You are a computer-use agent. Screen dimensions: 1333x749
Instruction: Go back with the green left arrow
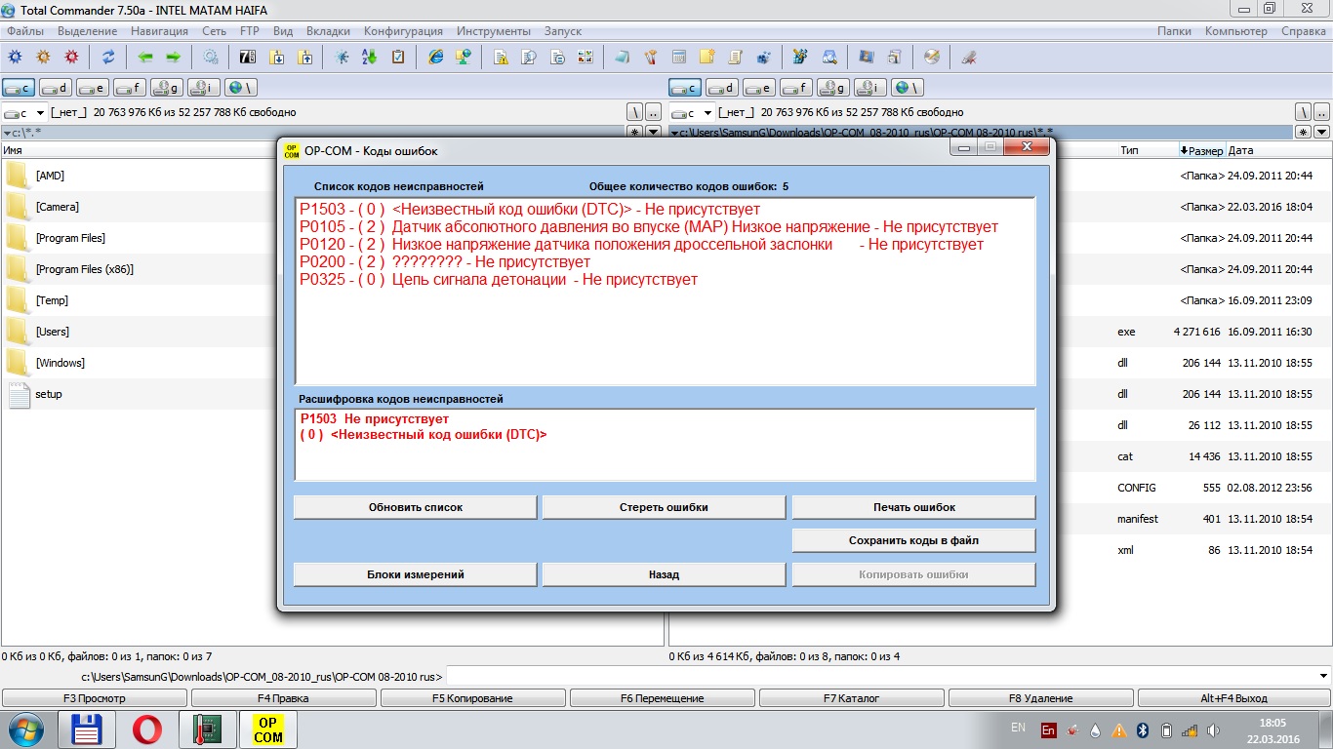coord(145,57)
